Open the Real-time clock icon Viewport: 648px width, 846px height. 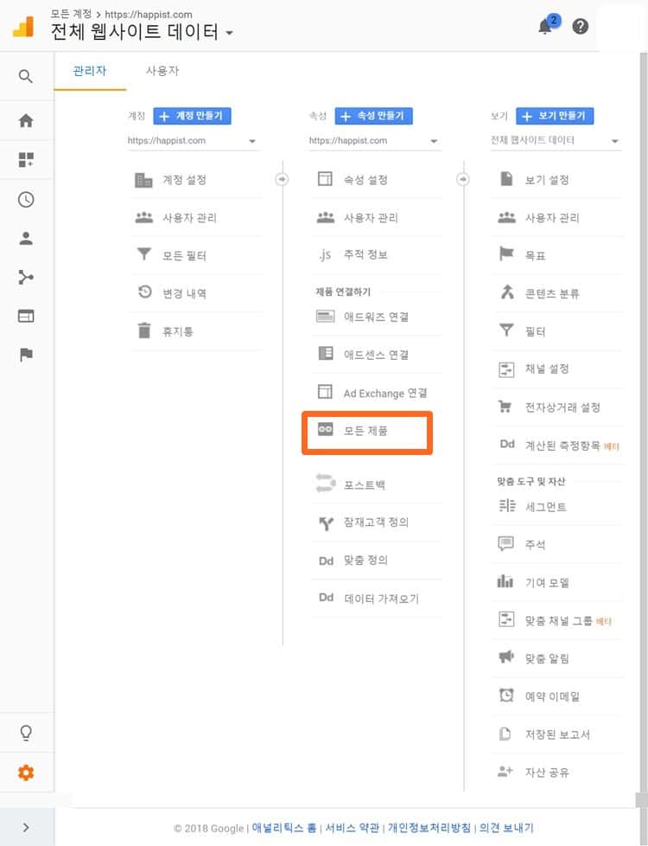(26, 200)
